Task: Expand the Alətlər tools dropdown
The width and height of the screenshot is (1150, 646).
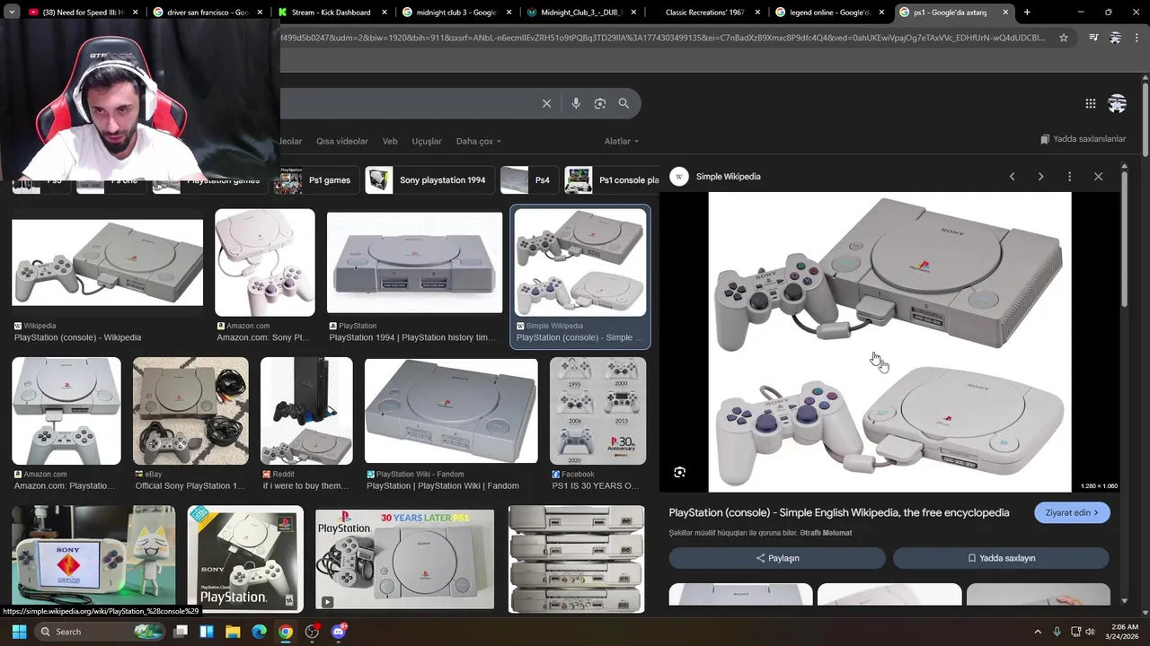Action: [622, 141]
